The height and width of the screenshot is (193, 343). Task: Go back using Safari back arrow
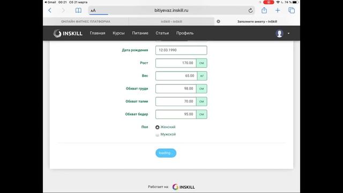[x=50, y=10]
